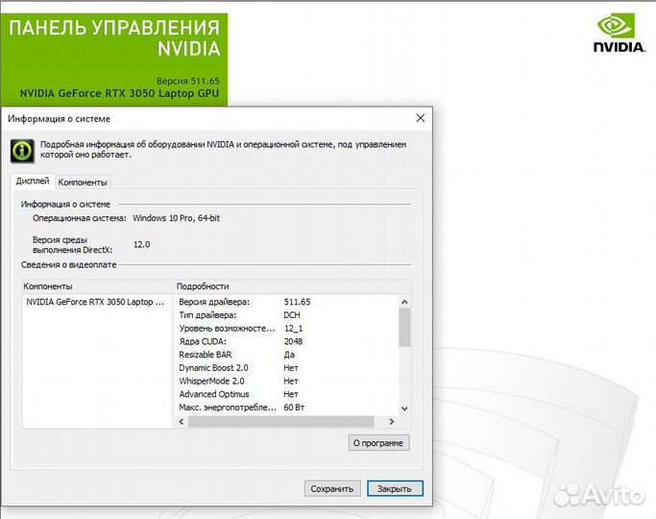Click the Подробности column header
Screen dimensions: 656x519
288,286
